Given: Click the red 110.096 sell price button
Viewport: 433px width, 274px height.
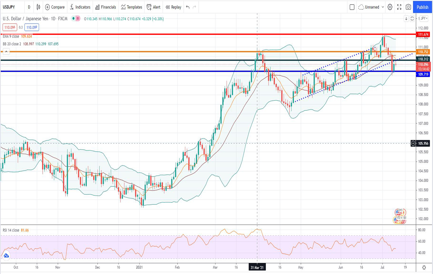Looking at the screenshot, I should tap(10, 27).
